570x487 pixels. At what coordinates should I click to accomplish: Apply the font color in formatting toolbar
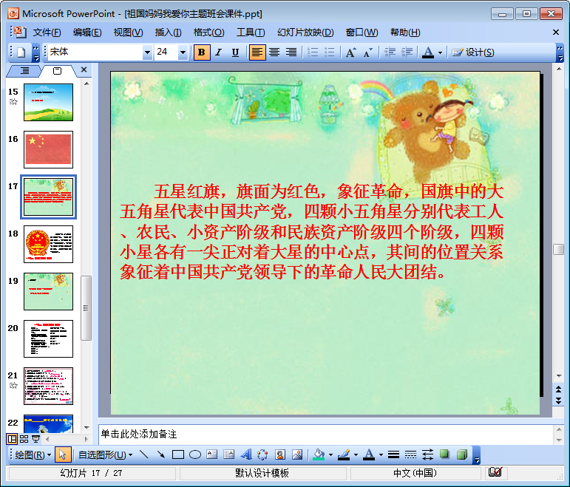(428, 52)
